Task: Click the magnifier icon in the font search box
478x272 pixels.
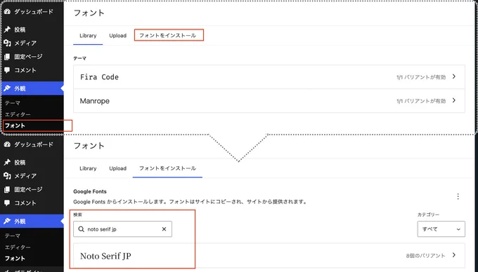Action: click(x=81, y=229)
